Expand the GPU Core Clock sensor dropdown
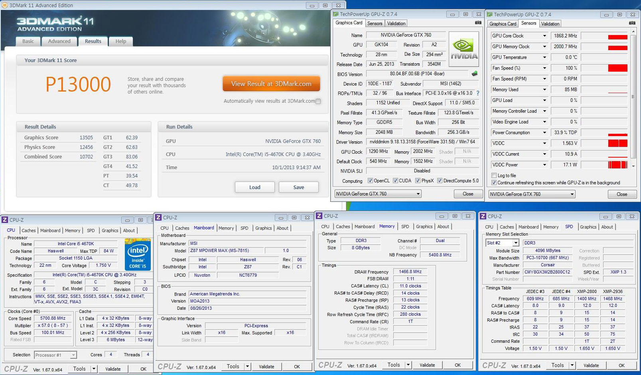 click(544, 36)
